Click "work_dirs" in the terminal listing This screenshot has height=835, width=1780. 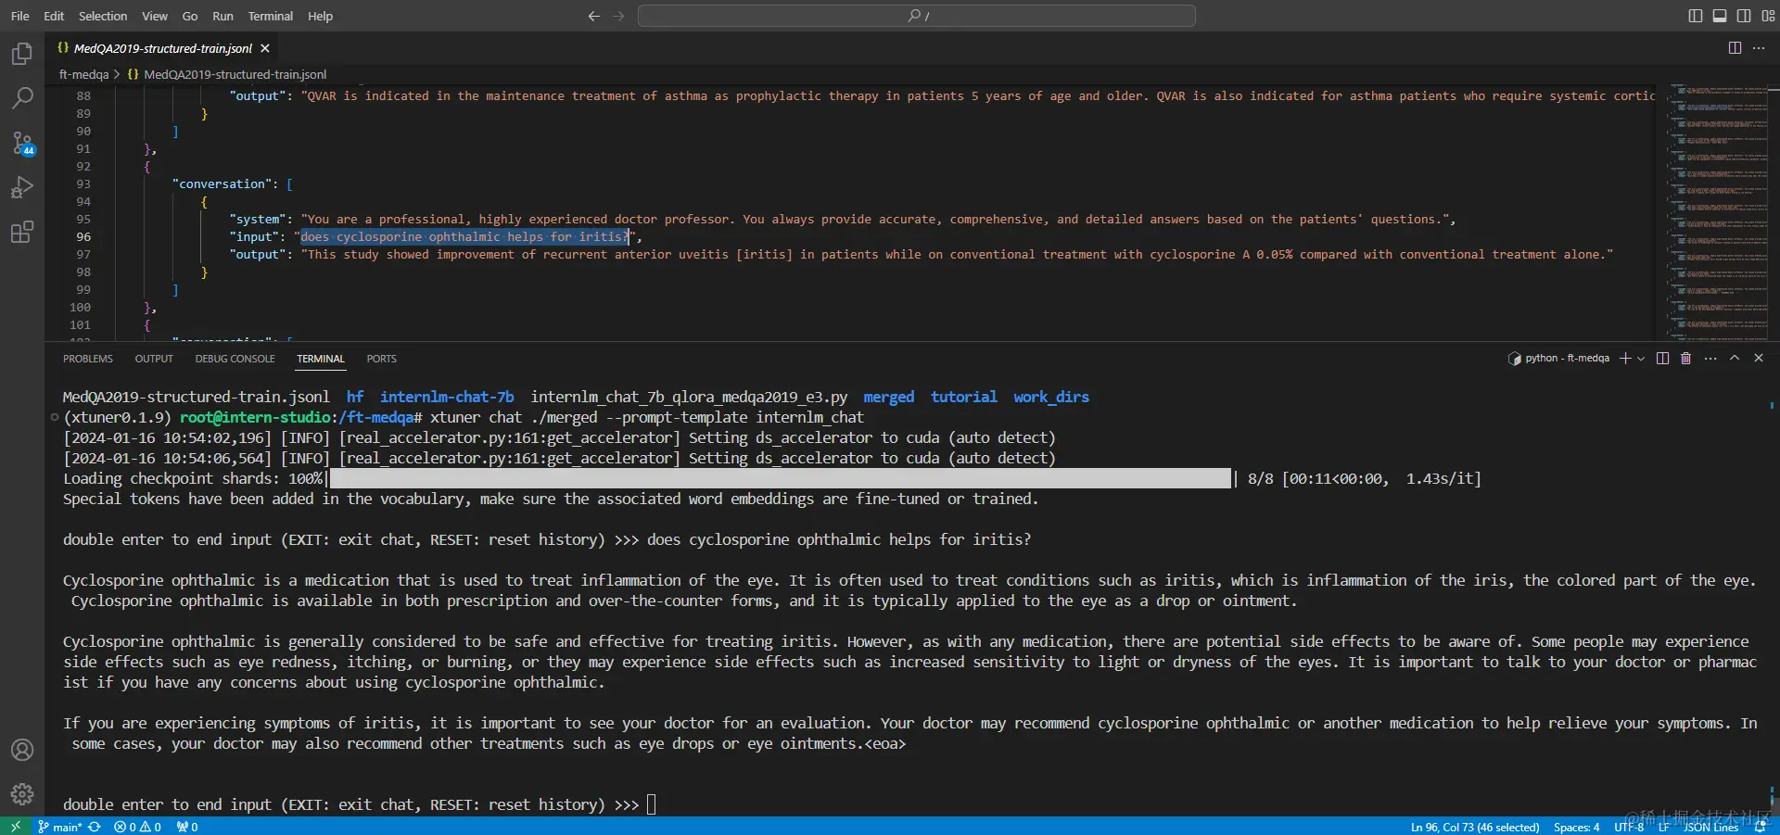[1051, 397]
